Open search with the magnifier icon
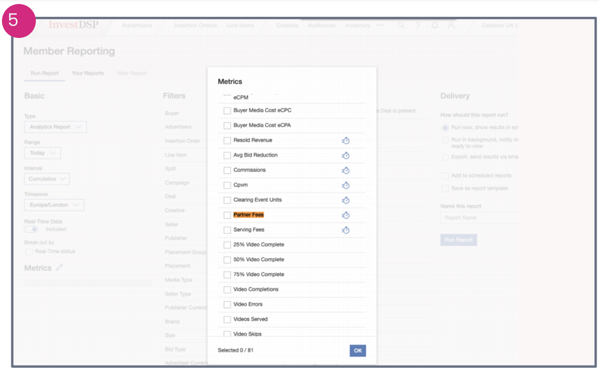This screenshot has height=371, width=599. coord(401,26)
